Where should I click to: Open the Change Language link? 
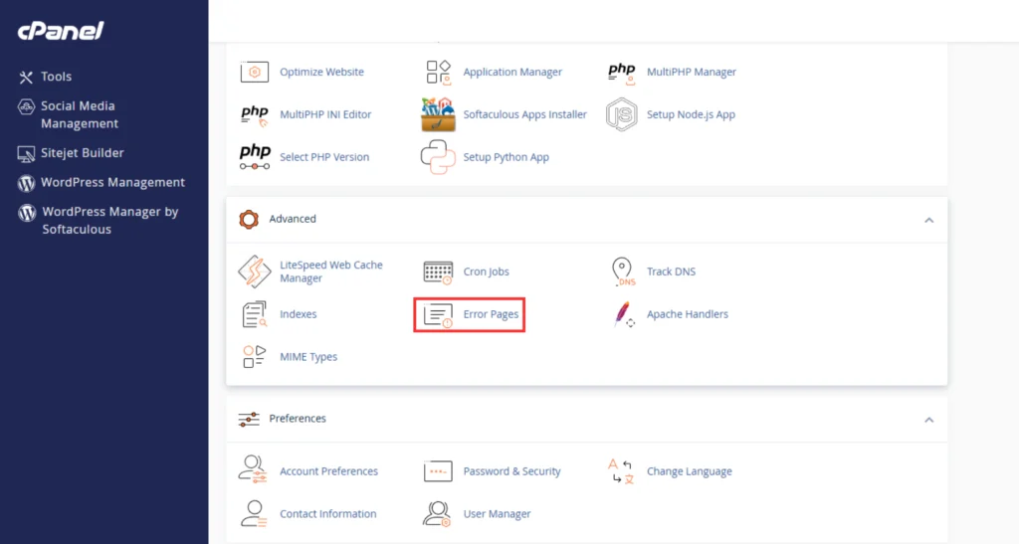(689, 471)
